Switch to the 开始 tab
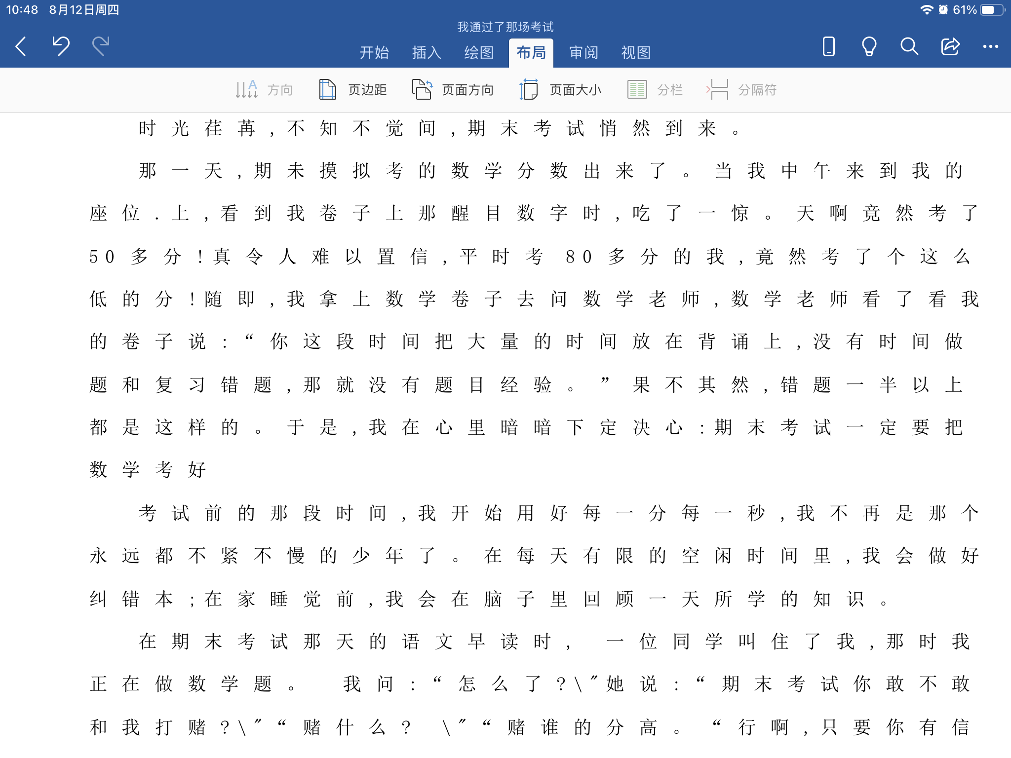The width and height of the screenshot is (1011, 758). pyautogui.click(x=374, y=52)
